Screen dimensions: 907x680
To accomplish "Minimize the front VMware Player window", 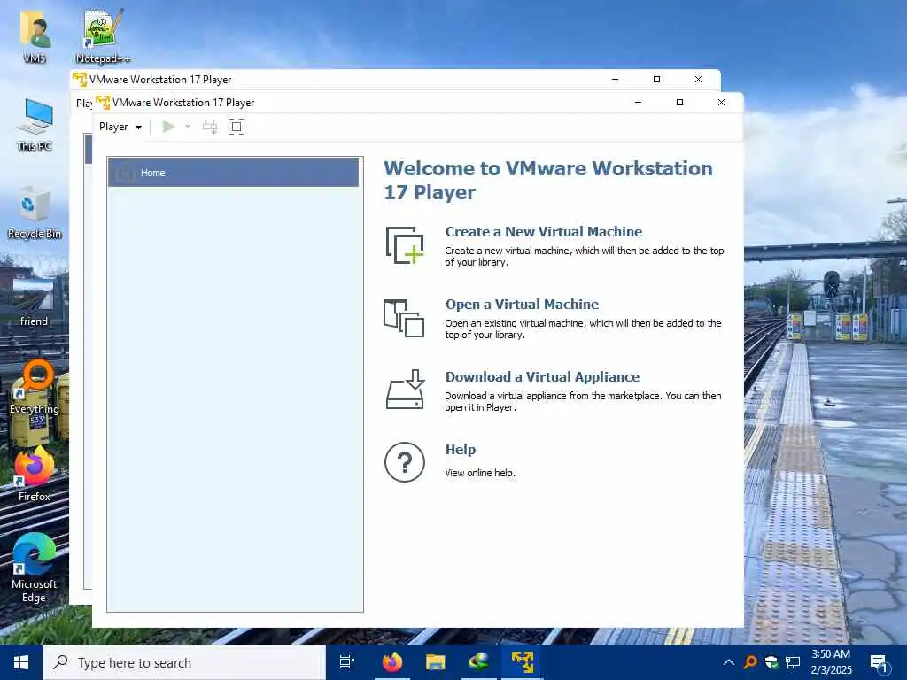I will [638, 103].
